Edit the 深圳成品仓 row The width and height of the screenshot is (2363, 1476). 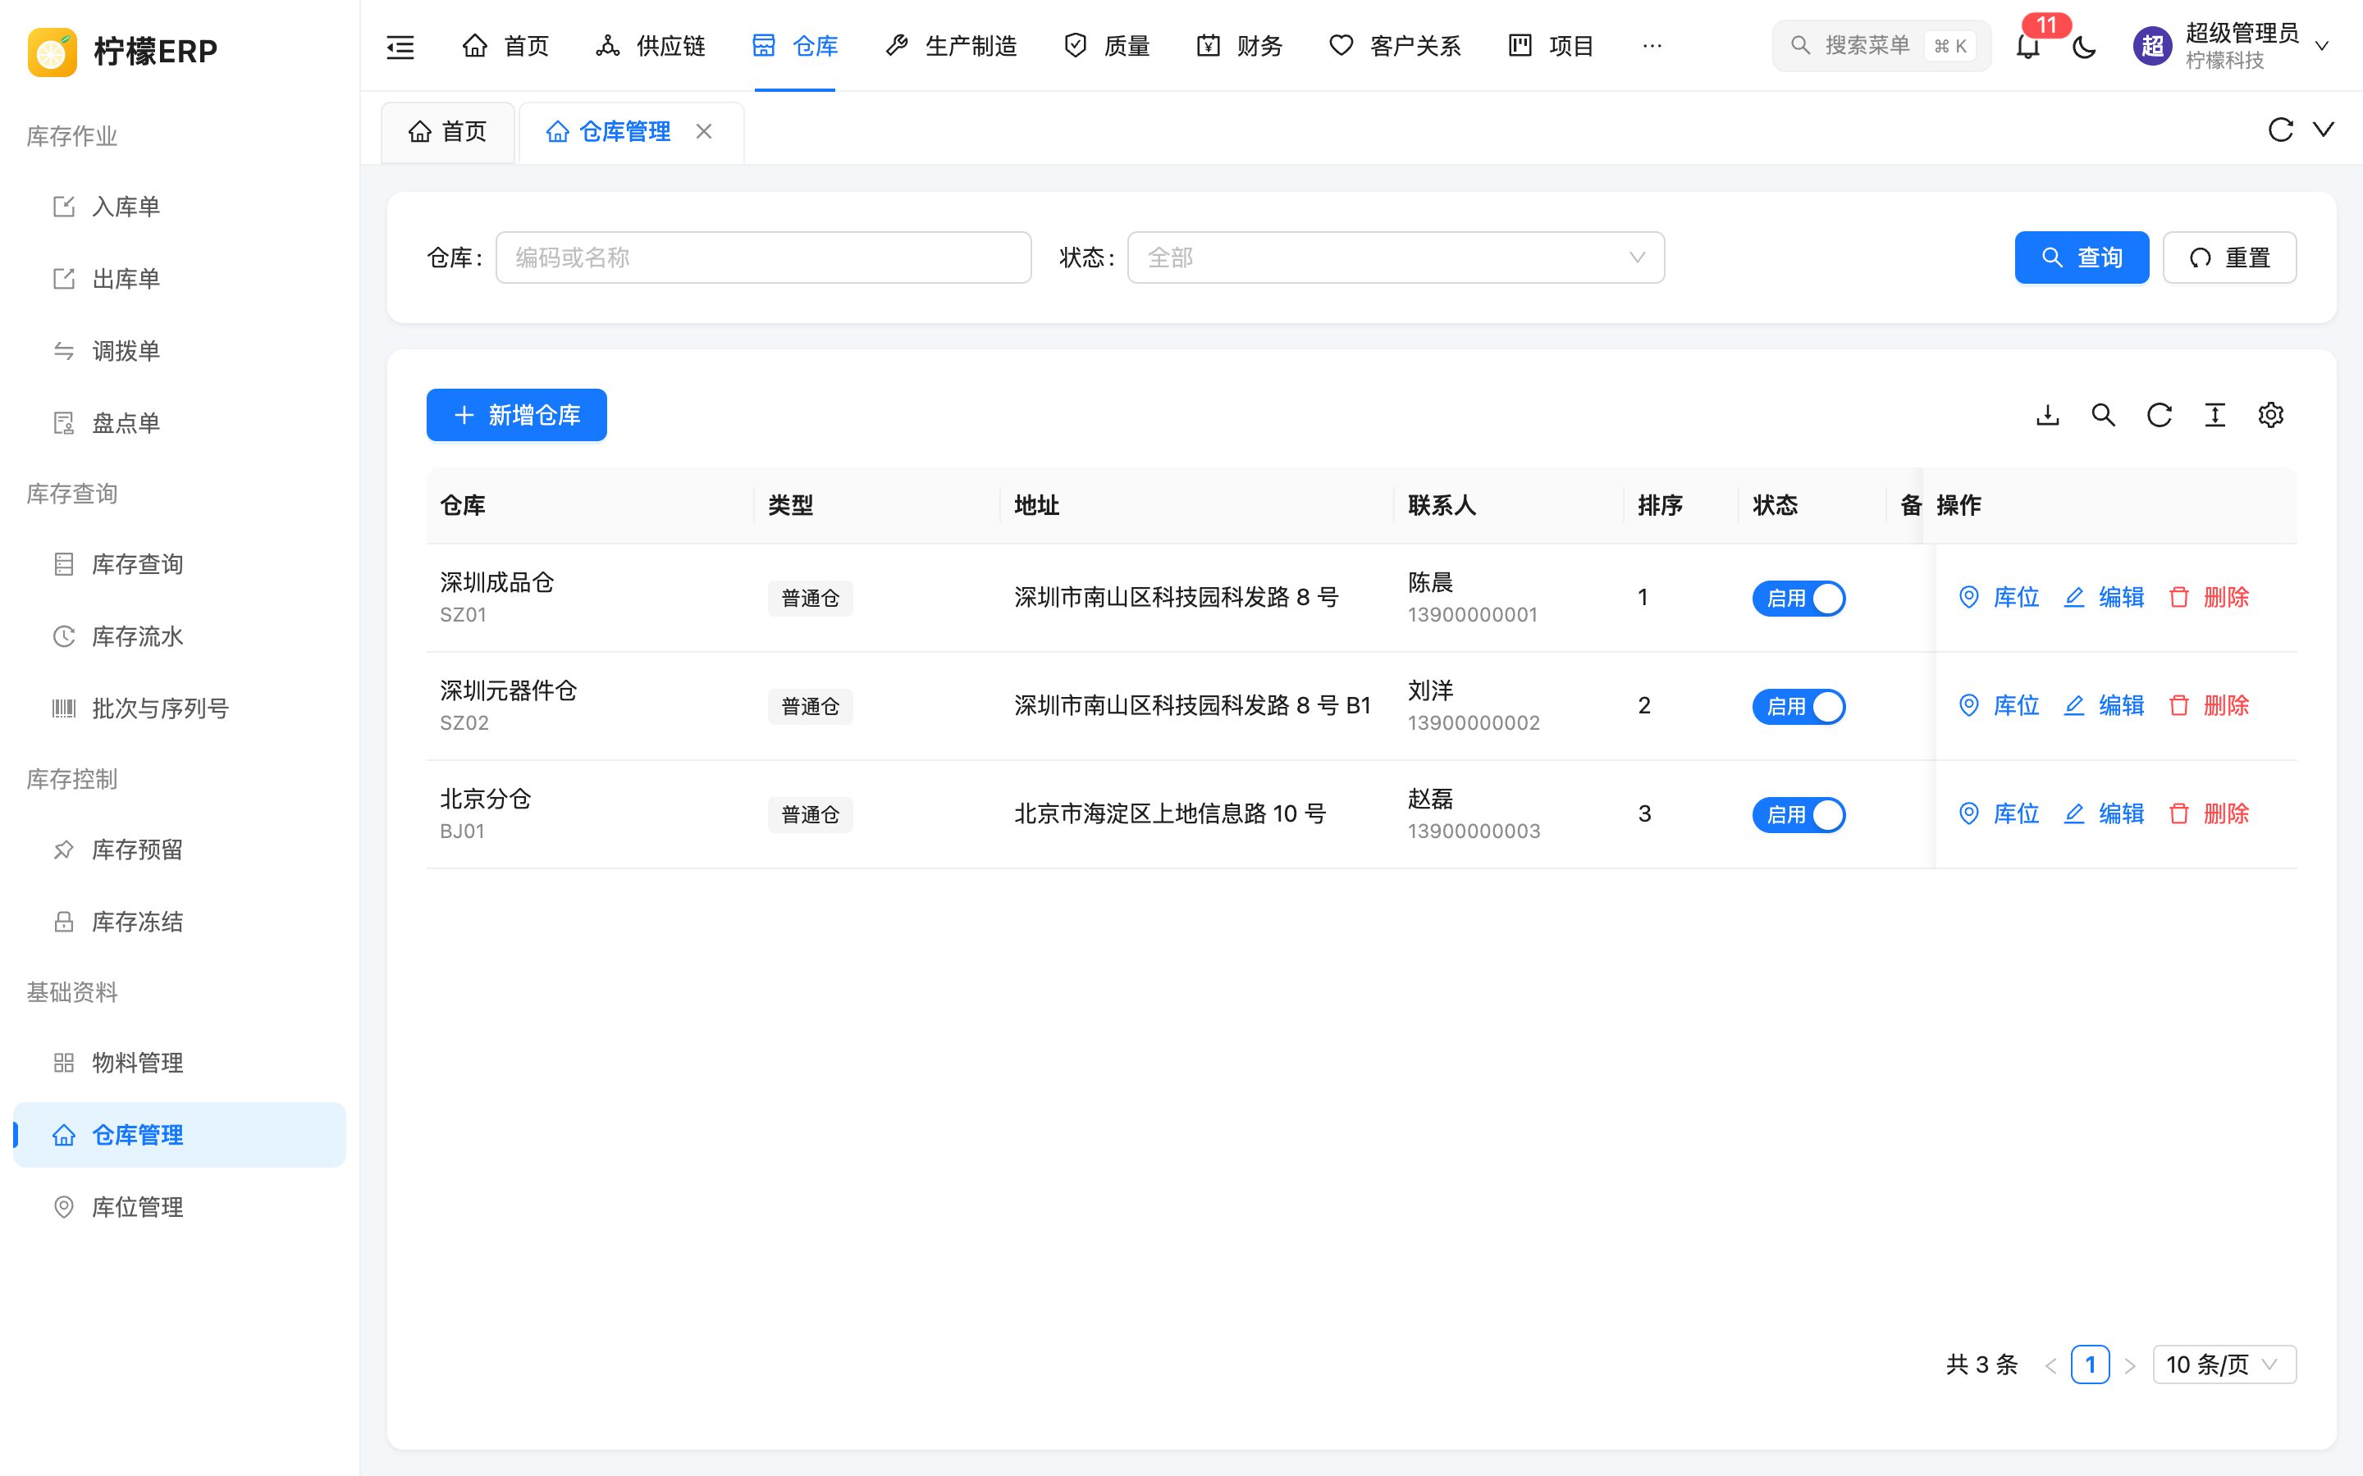[x=2105, y=598]
